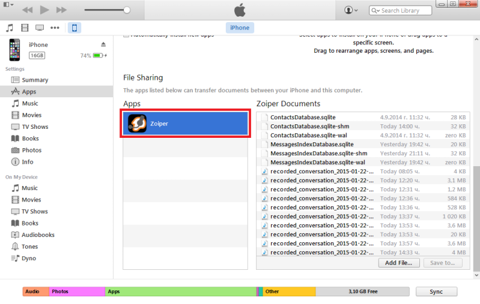480x304 pixels.
Task: Select recorded conversation sized 584 KB
Action: click(363, 198)
